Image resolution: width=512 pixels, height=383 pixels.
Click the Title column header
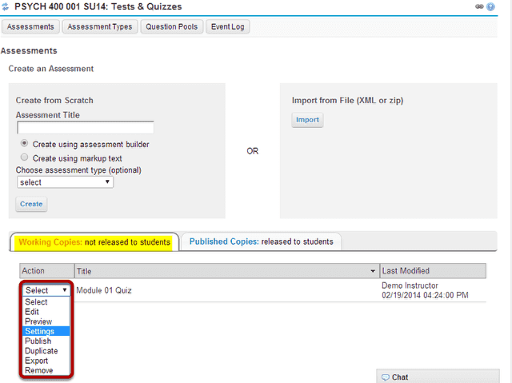coord(227,271)
